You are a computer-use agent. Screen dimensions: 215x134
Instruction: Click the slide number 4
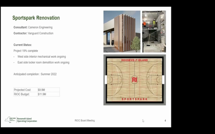(x=165, y=121)
